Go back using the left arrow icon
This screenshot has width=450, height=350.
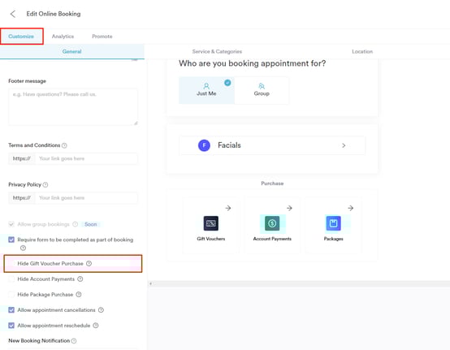pos(13,14)
